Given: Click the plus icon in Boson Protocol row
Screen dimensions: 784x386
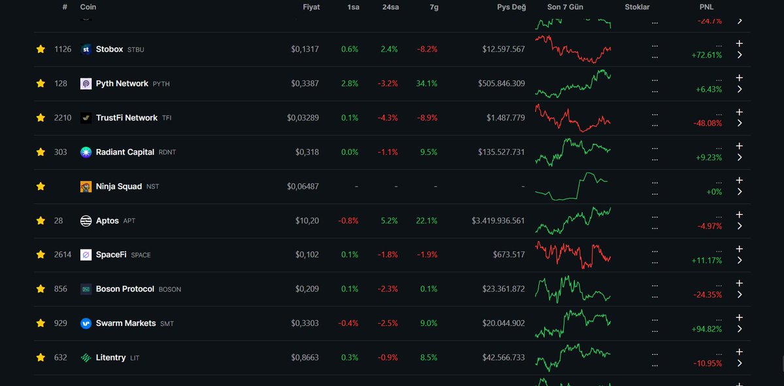Looking at the screenshot, I should (x=740, y=283).
